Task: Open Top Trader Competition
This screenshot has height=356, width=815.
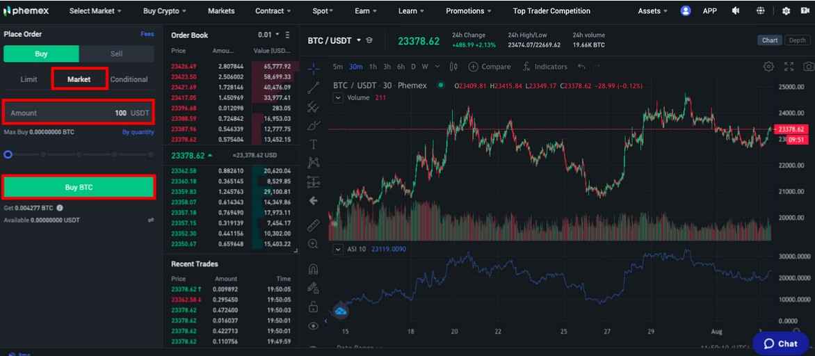Action: point(551,10)
